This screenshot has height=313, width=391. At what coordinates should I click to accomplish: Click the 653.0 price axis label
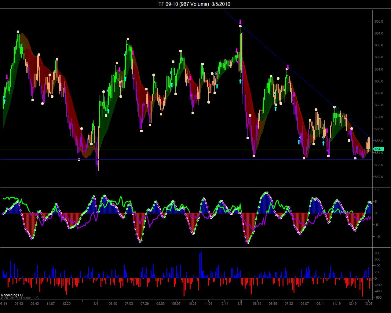pyautogui.click(x=379, y=165)
